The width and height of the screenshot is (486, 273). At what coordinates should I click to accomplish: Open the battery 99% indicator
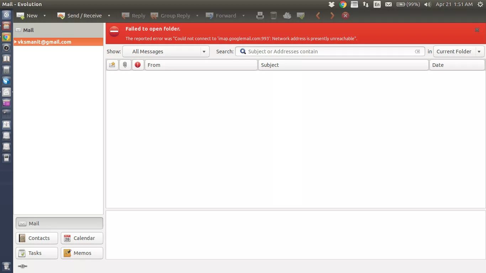(x=408, y=4)
